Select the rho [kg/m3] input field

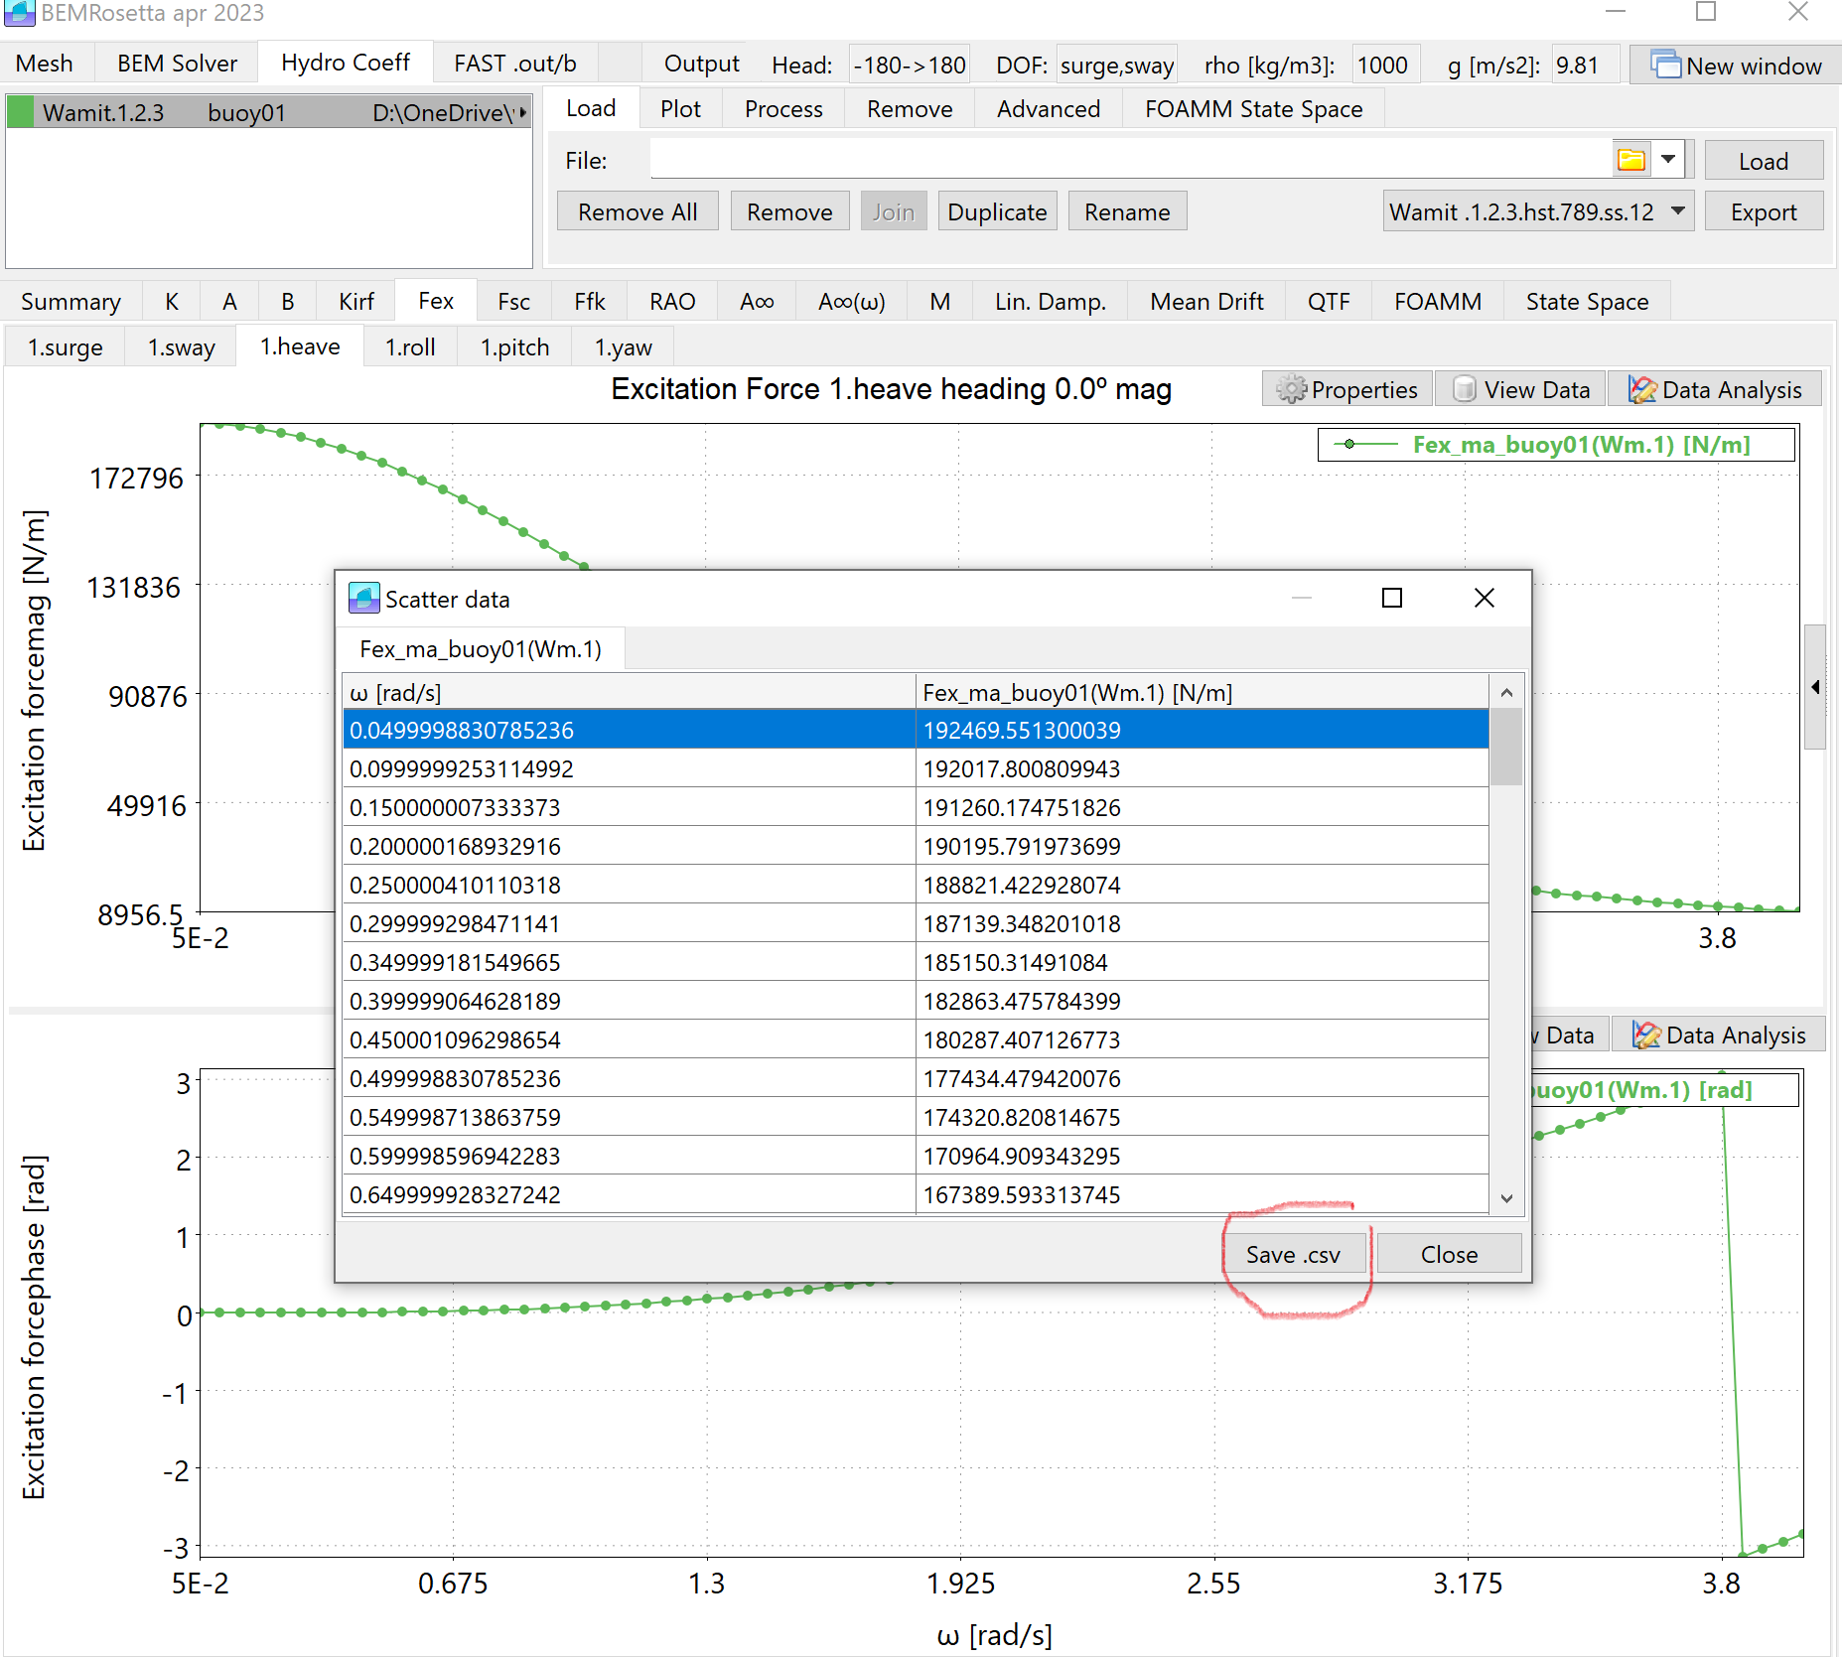[x=1385, y=65]
